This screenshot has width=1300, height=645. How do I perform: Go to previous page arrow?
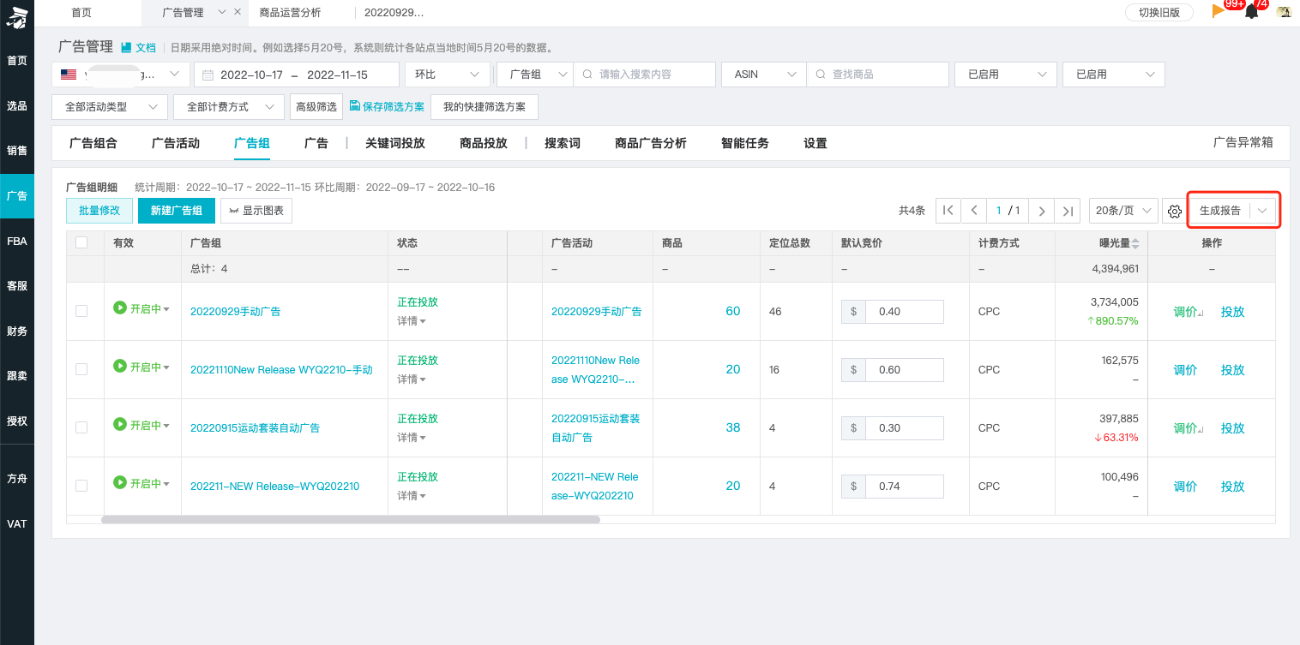tap(973, 211)
